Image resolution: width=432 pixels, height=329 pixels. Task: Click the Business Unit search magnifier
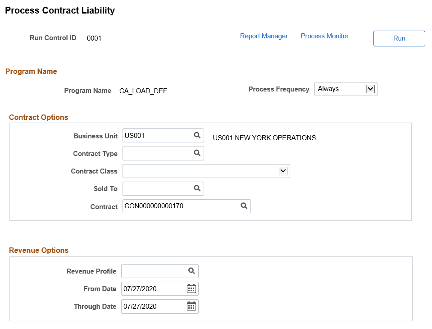197,135
